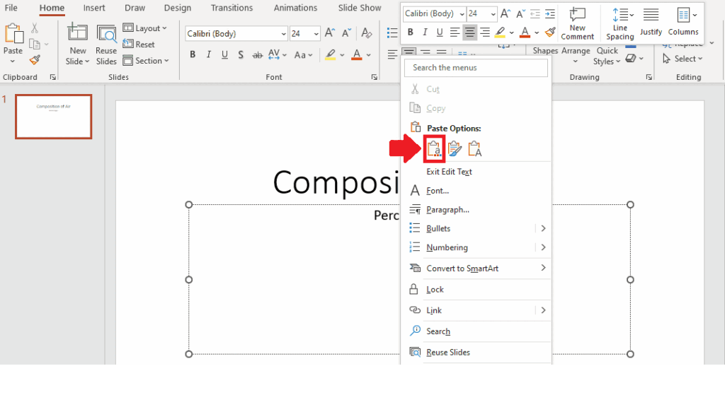Click the Format Painter icon
This screenshot has width=725, height=407.
pos(33,59)
